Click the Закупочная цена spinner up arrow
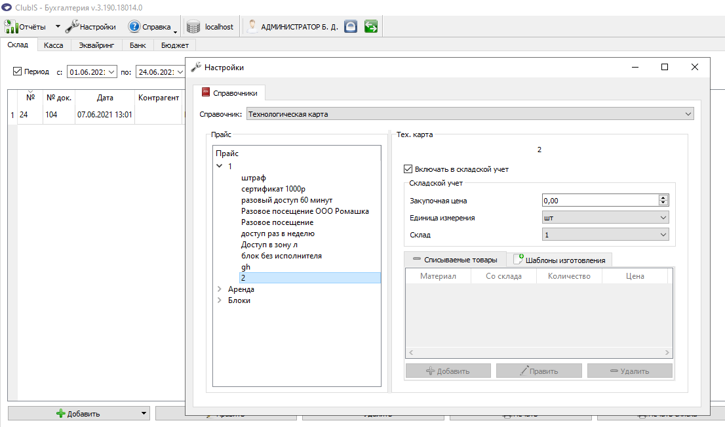This screenshot has width=725, height=427. point(663,197)
